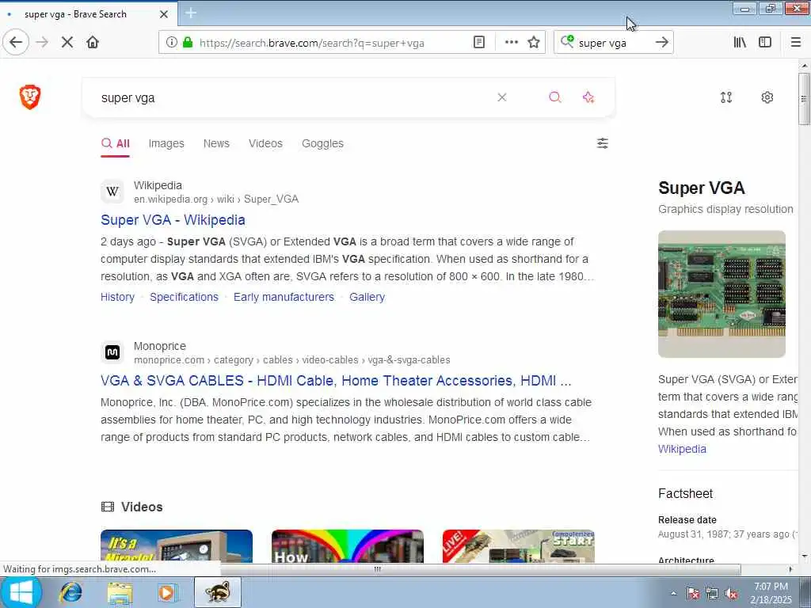Clear the Brave search query
Screen dimensions: 811x608
click(501, 97)
